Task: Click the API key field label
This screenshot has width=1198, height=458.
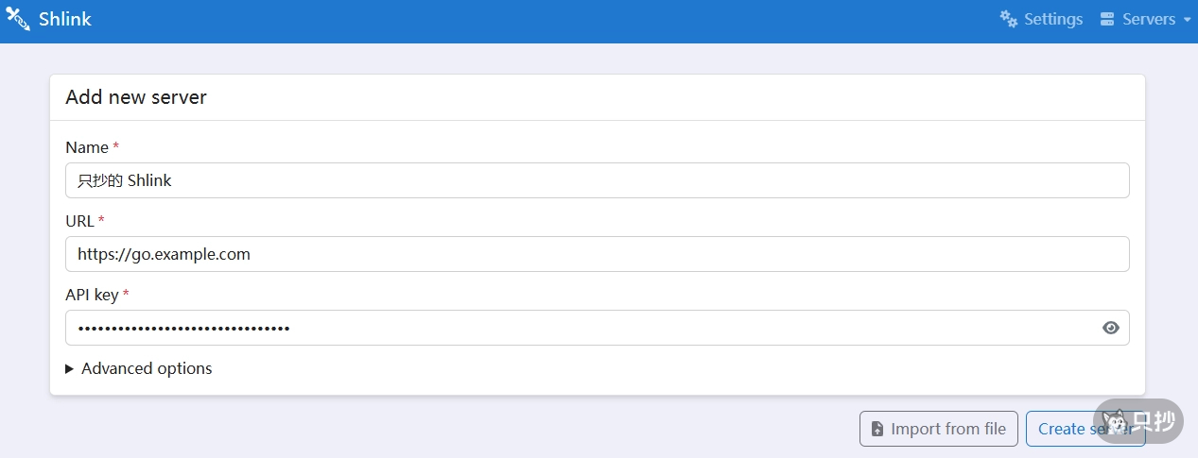Action: point(92,295)
